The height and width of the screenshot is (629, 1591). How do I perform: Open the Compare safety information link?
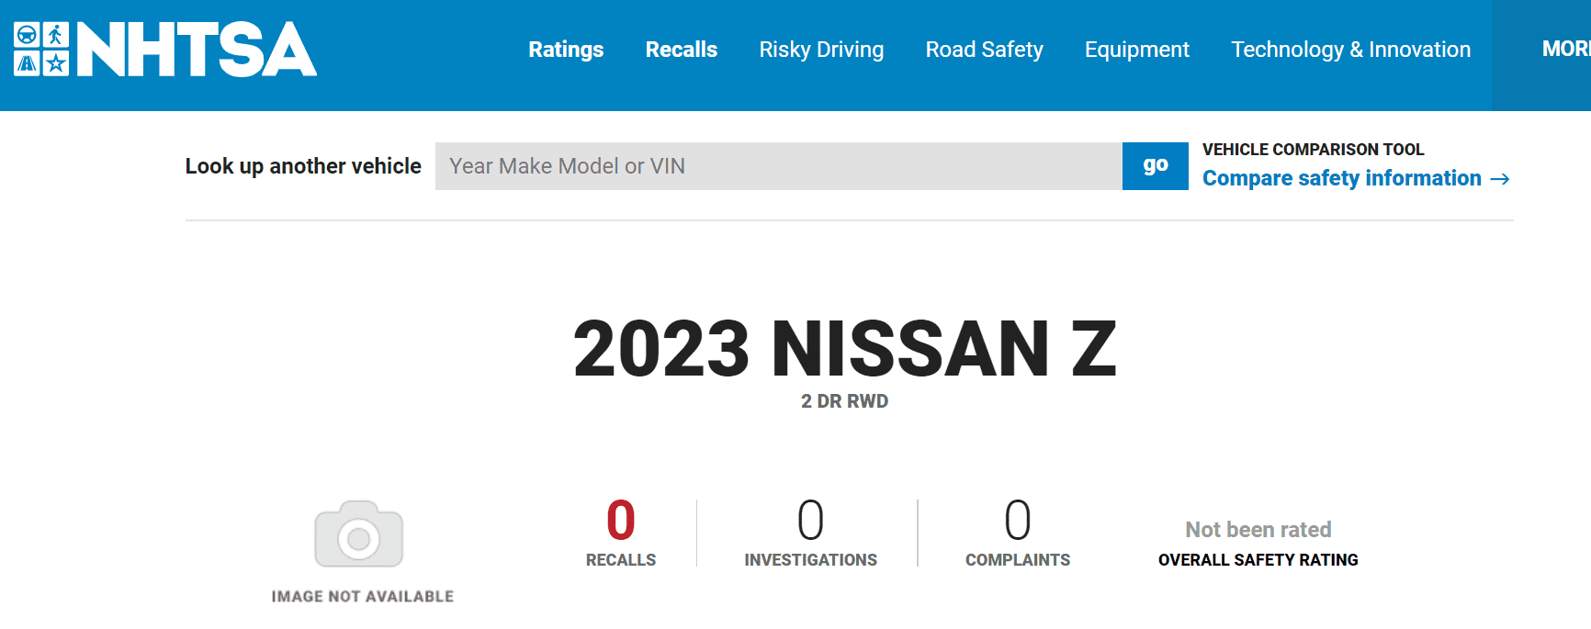(x=1341, y=178)
